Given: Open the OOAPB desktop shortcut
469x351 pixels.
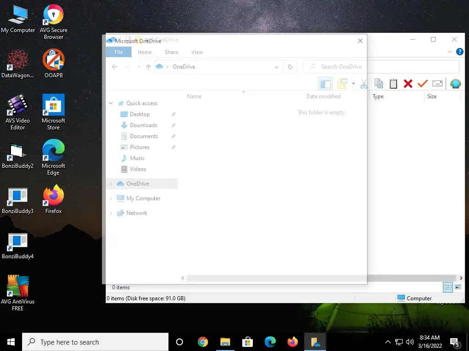Looking at the screenshot, I should coord(54,64).
